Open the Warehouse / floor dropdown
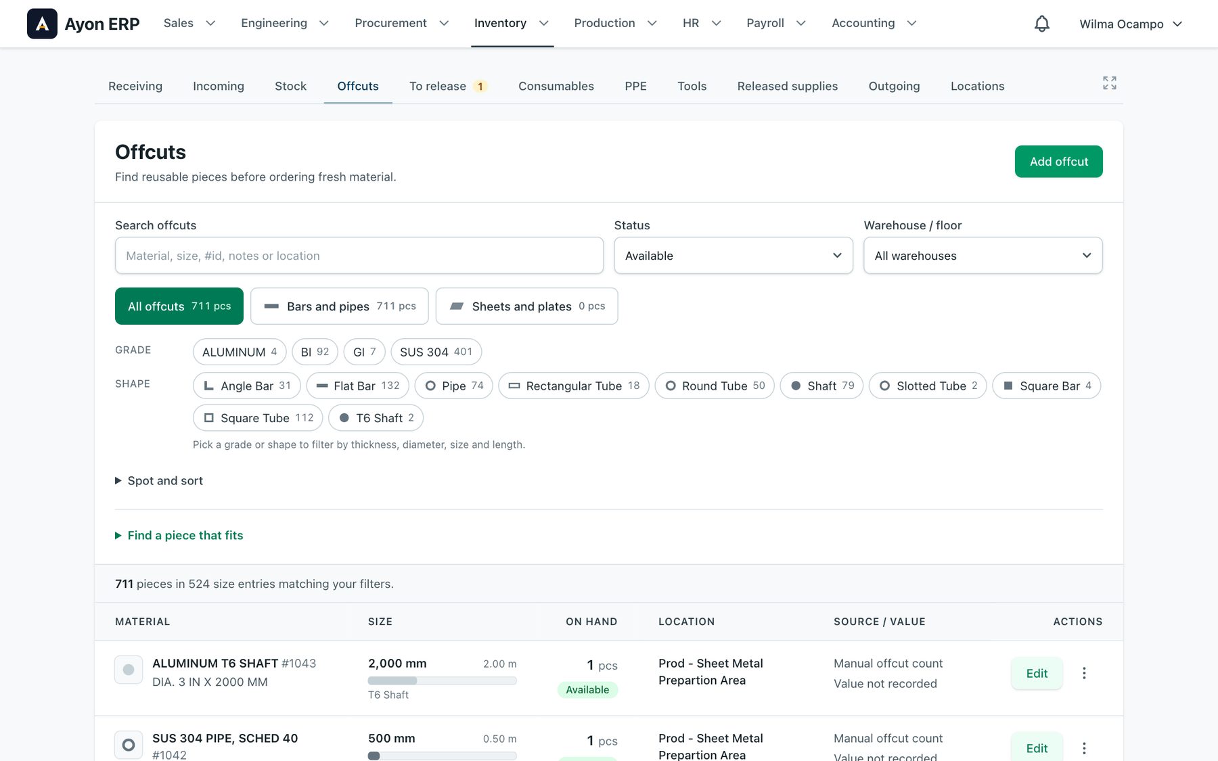Viewport: 1218px width, 761px height. pos(983,256)
